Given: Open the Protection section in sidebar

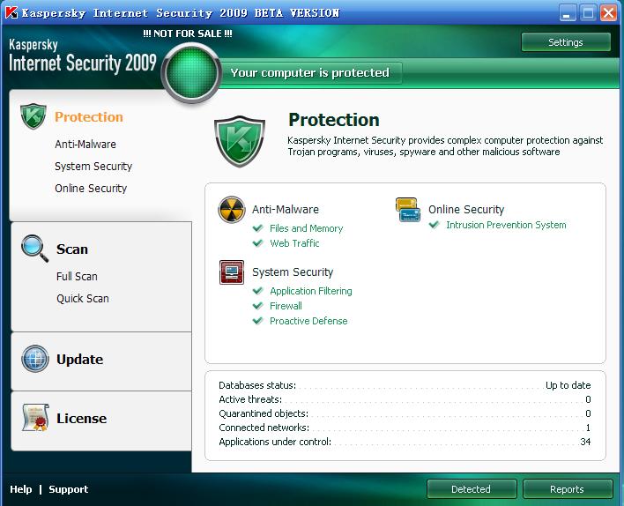Looking at the screenshot, I should point(89,117).
